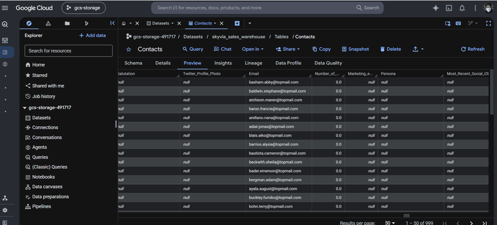Open the main navigation hamburger menu
The width and height of the screenshot is (497, 225).
pyautogui.click(x=5, y=8)
